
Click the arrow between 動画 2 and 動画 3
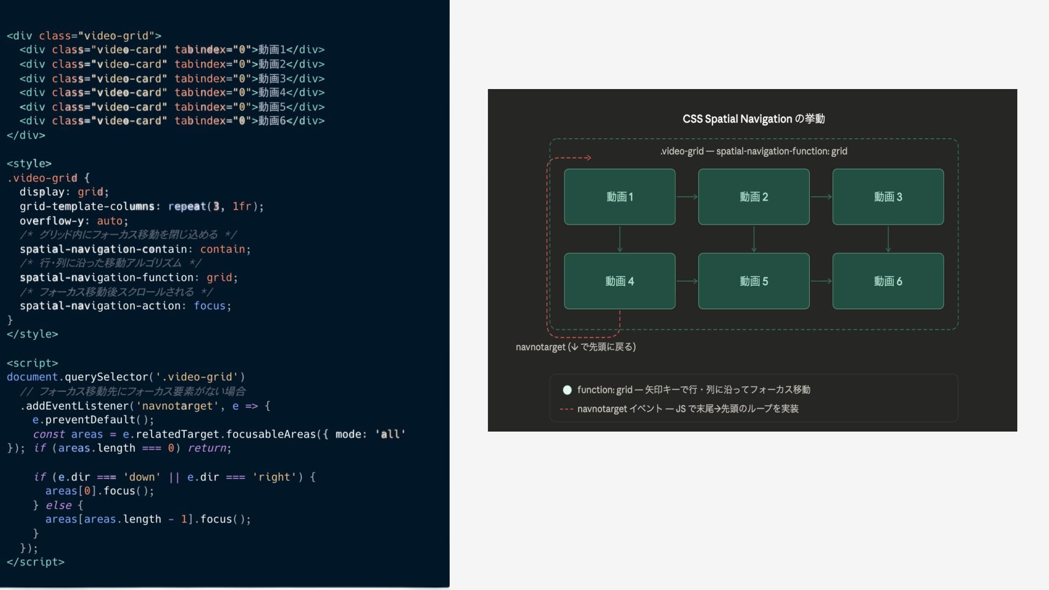[x=821, y=197]
